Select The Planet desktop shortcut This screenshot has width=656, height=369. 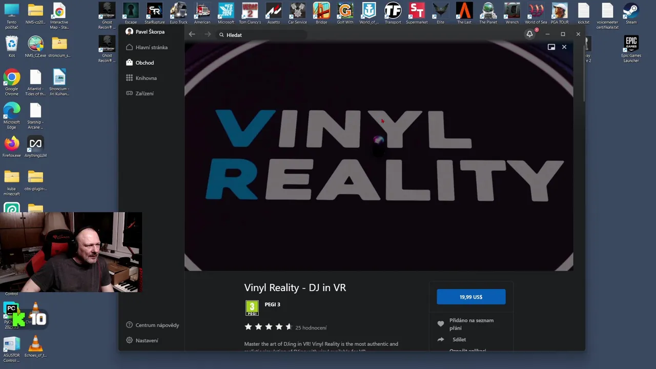pos(488,14)
